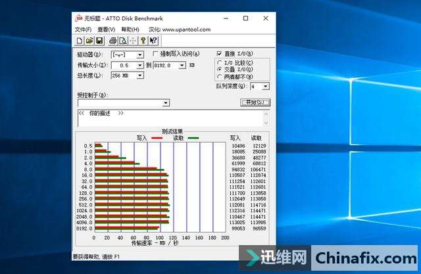Click the 开始(S) start button

pyautogui.click(x=255, y=103)
